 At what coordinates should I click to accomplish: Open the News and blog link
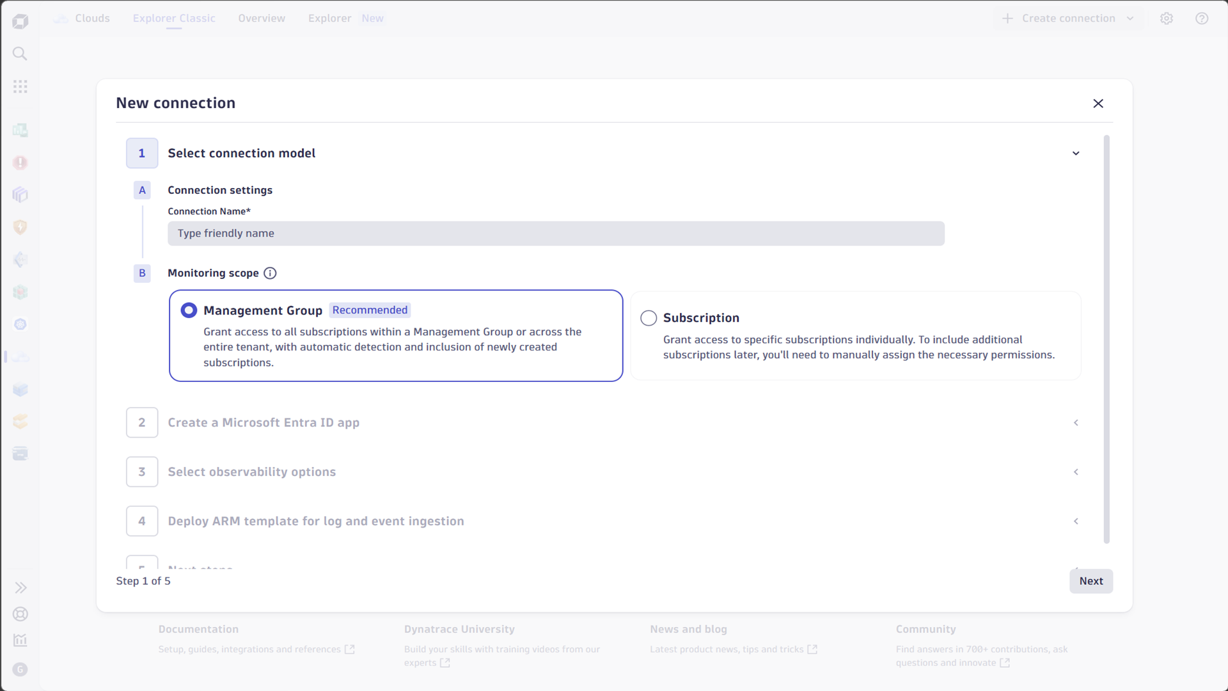click(734, 649)
